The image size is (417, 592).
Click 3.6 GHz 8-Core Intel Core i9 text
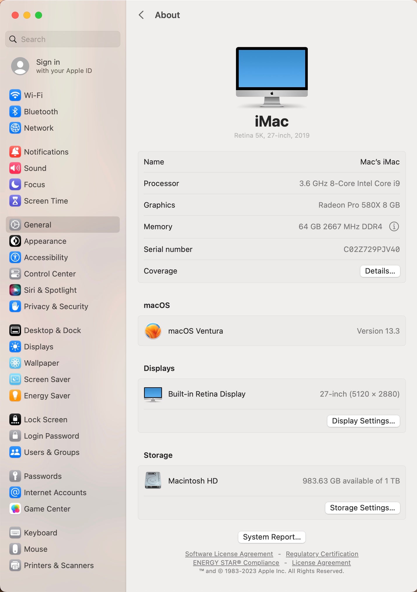(x=349, y=183)
